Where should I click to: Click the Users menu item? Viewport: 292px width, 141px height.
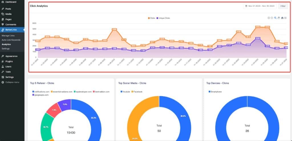coord(8,67)
